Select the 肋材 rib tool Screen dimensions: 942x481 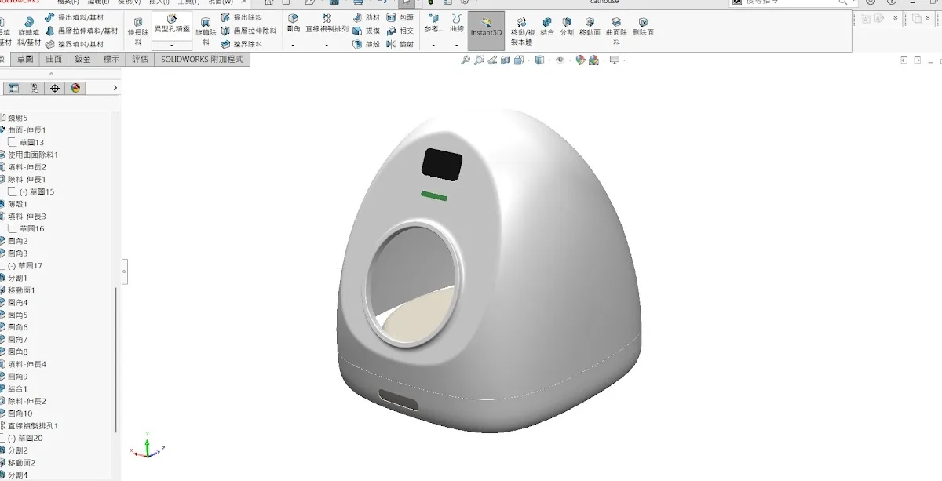coord(367,17)
